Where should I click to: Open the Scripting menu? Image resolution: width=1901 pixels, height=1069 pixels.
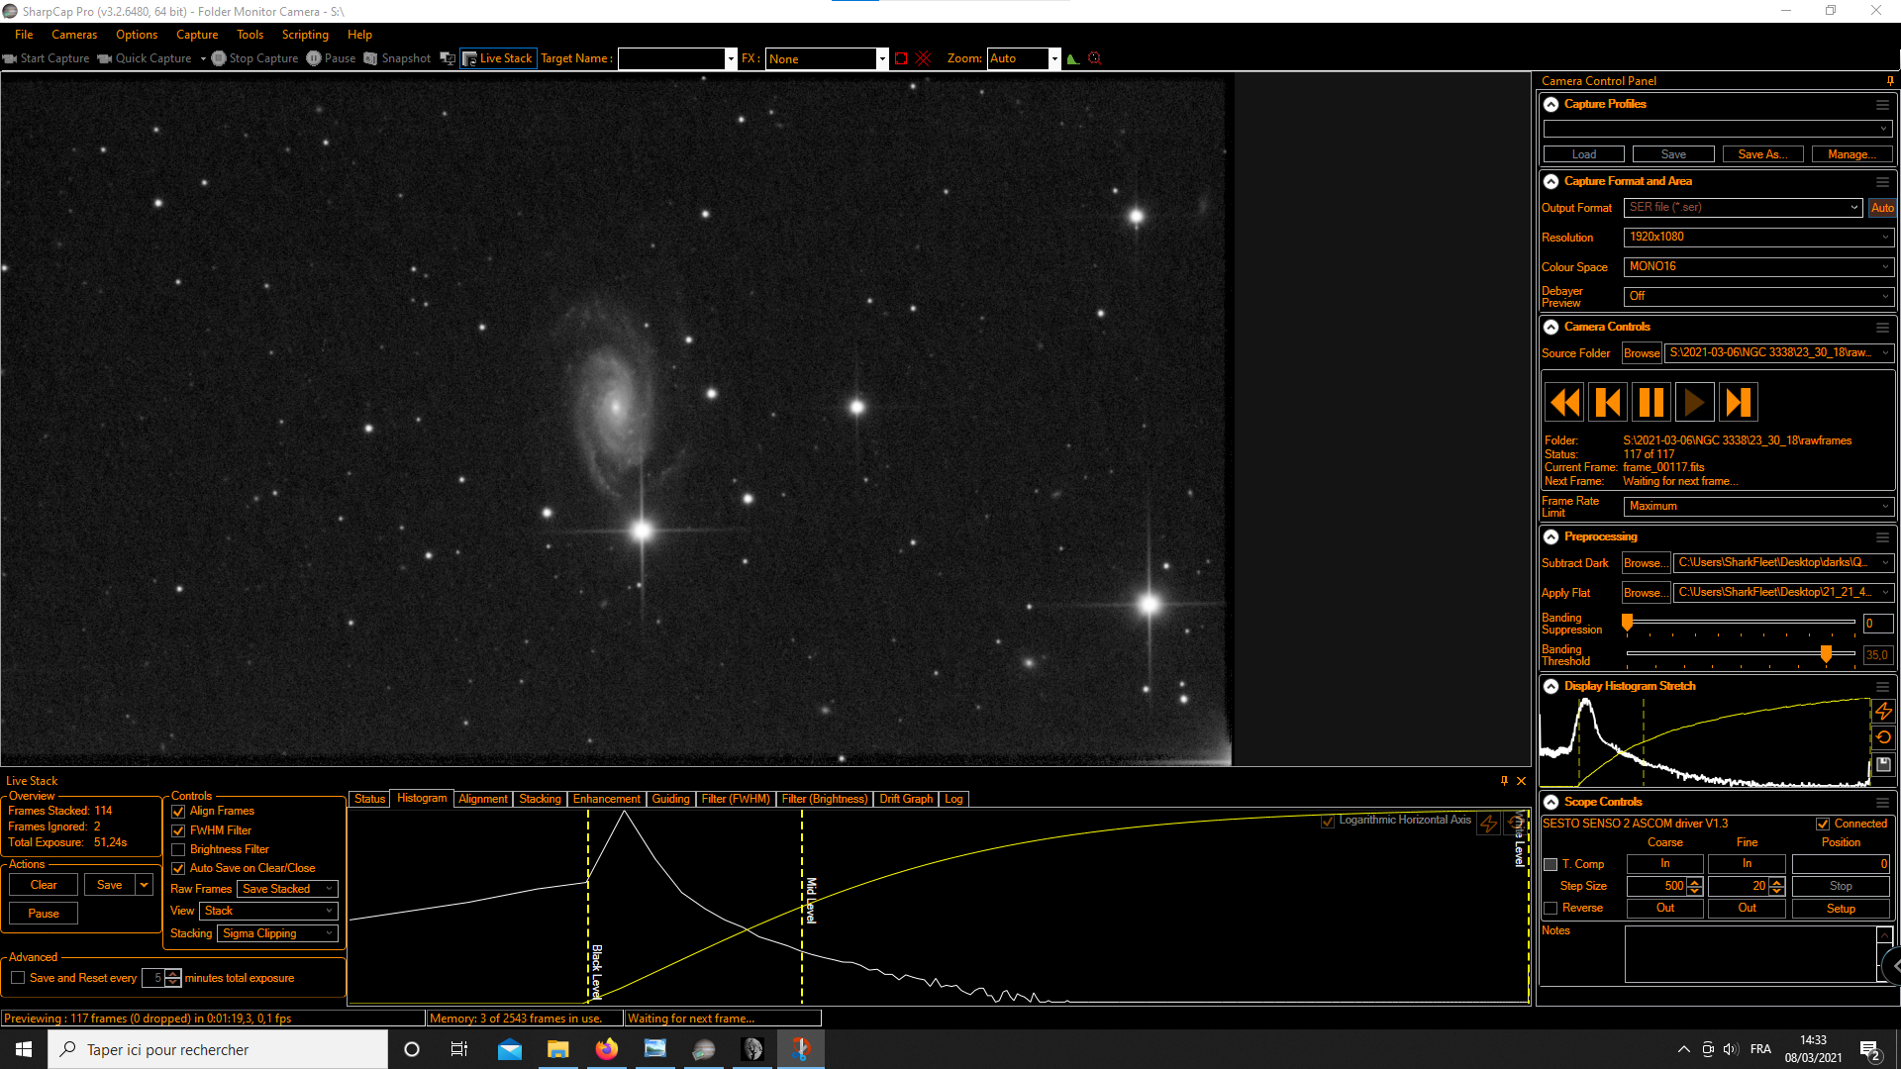pos(305,35)
